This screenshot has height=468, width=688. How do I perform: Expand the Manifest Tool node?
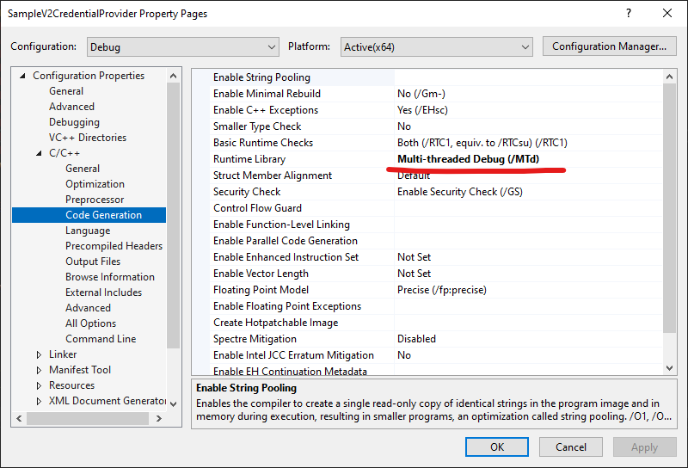[40, 370]
